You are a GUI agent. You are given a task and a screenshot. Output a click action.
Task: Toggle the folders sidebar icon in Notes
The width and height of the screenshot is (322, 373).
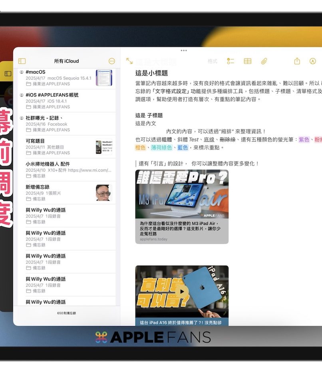coord(22,61)
